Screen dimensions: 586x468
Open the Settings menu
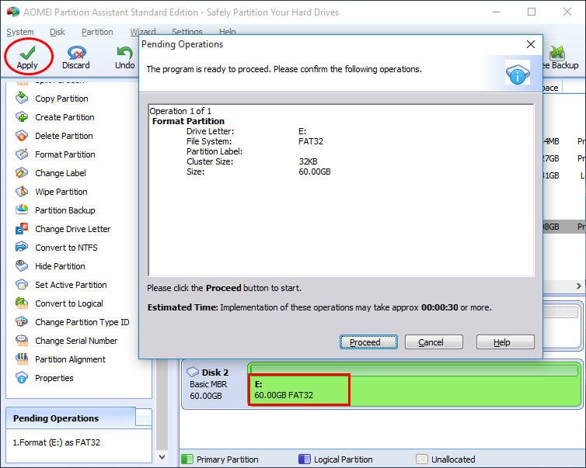(187, 32)
